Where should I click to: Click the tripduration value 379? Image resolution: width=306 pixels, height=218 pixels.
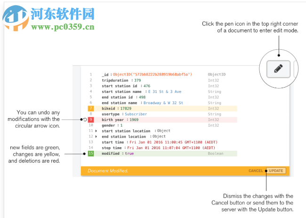[137, 80]
